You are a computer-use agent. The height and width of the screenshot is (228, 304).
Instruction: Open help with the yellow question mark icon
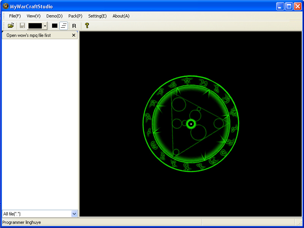click(x=87, y=25)
